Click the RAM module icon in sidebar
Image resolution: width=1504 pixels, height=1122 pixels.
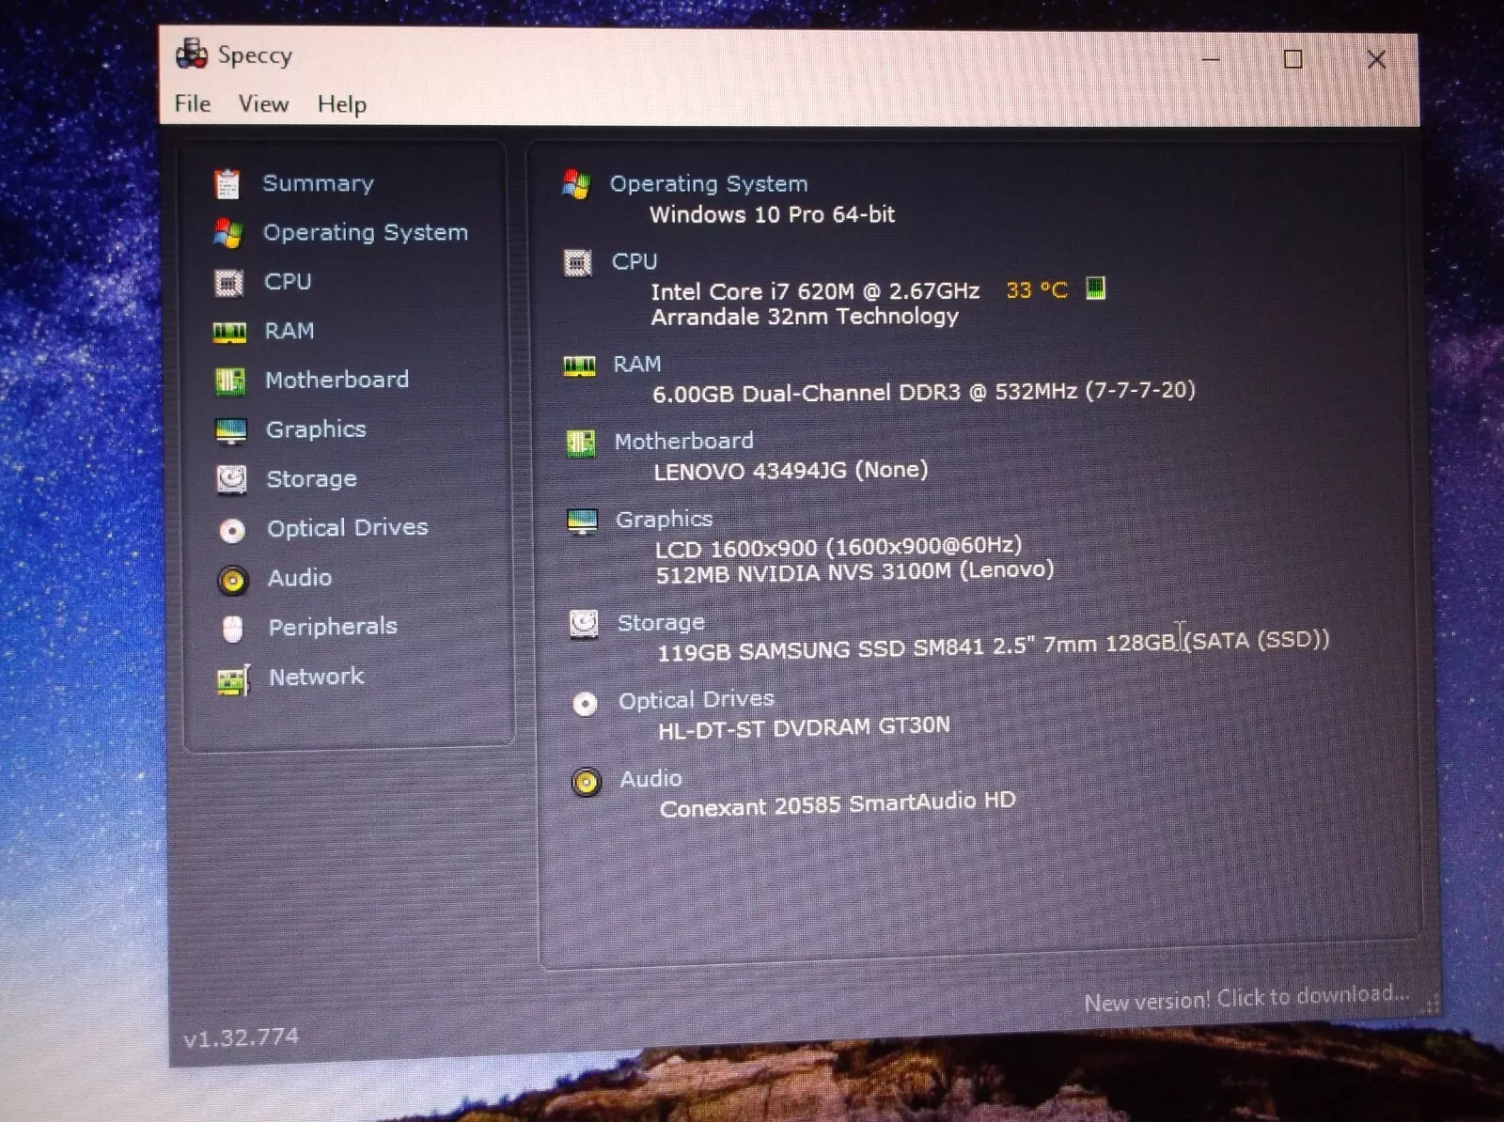[229, 332]
